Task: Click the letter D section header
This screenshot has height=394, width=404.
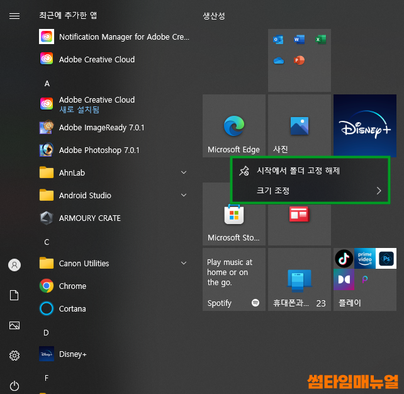Action: click(x=46, y=333)
